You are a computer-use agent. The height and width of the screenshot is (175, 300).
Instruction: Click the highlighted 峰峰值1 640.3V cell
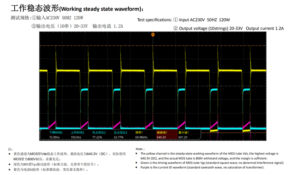click(x=163, y=135)
